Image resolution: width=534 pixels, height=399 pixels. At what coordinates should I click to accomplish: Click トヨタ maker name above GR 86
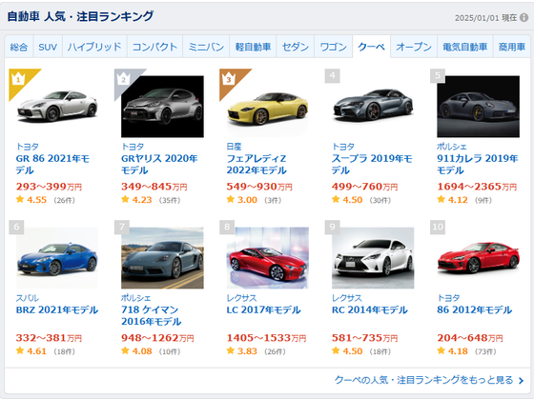28,147
